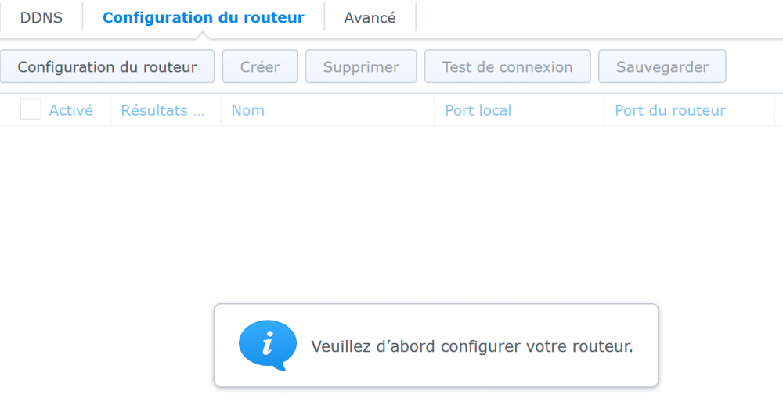Click the Port local column header
Image resolution: width=783 pixels, height=405 pixels.
tap(478, 110)
